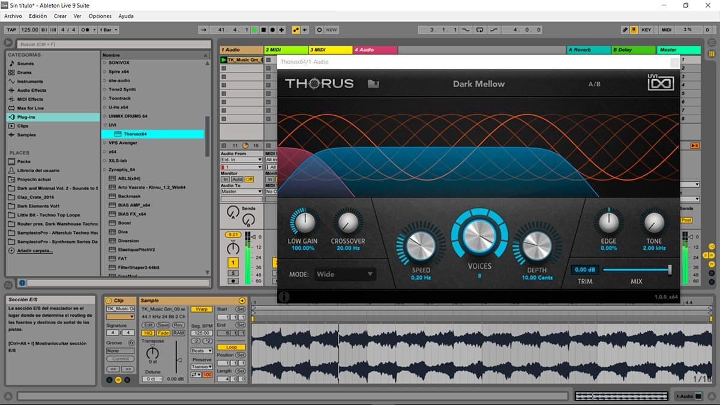Open the Preserve Transients dropdown
The height and width of the screenshot is (405, 720).
tap(202, 367)
